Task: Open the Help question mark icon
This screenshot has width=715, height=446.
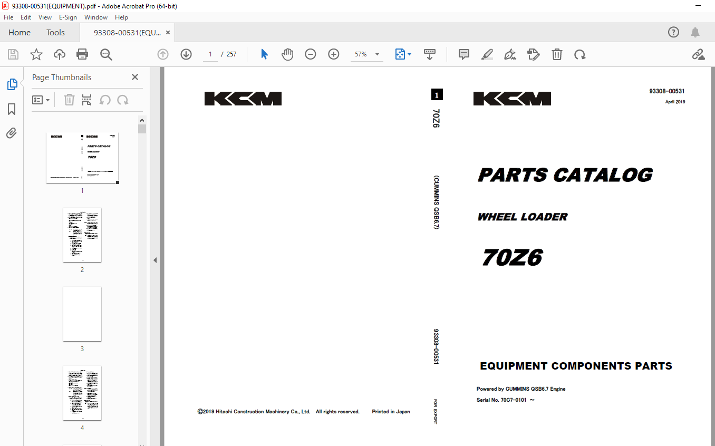Action: coord(673,32)
